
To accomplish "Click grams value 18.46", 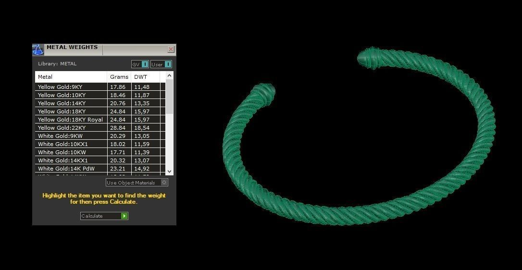I will coord(117,95).
